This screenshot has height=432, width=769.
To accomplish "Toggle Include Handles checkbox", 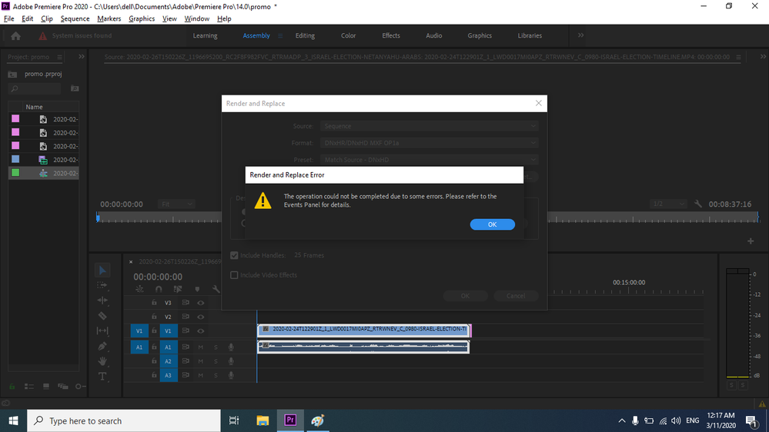I will pos(234,255).
